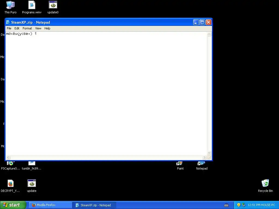Click the Notepad icon in title bar
Image resolution: width=279 pixels, height=209 pixels.
8,22
